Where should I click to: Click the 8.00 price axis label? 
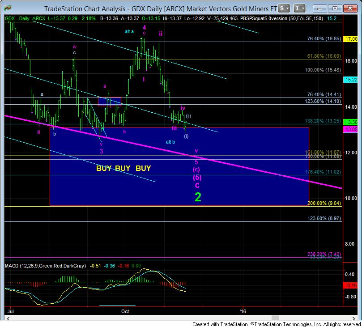pos(351,244)
